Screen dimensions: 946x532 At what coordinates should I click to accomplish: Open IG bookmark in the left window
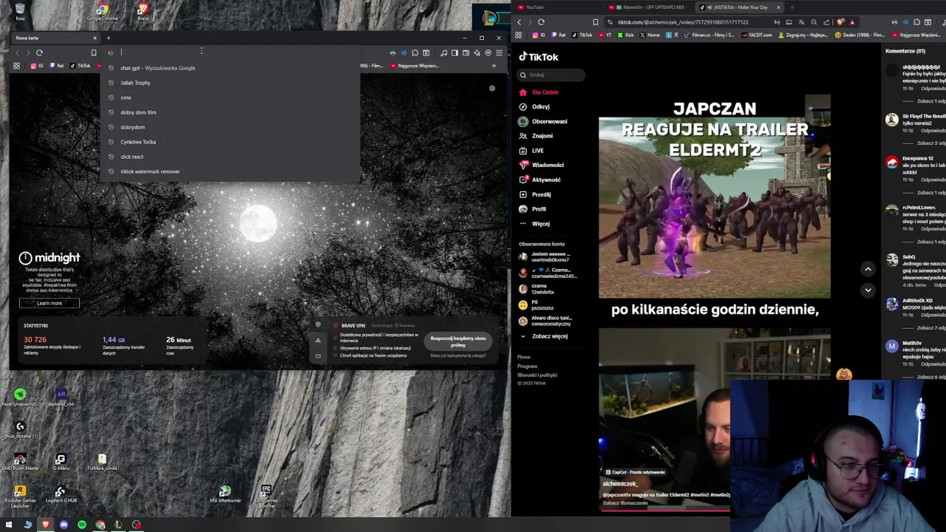coord(37,66)
